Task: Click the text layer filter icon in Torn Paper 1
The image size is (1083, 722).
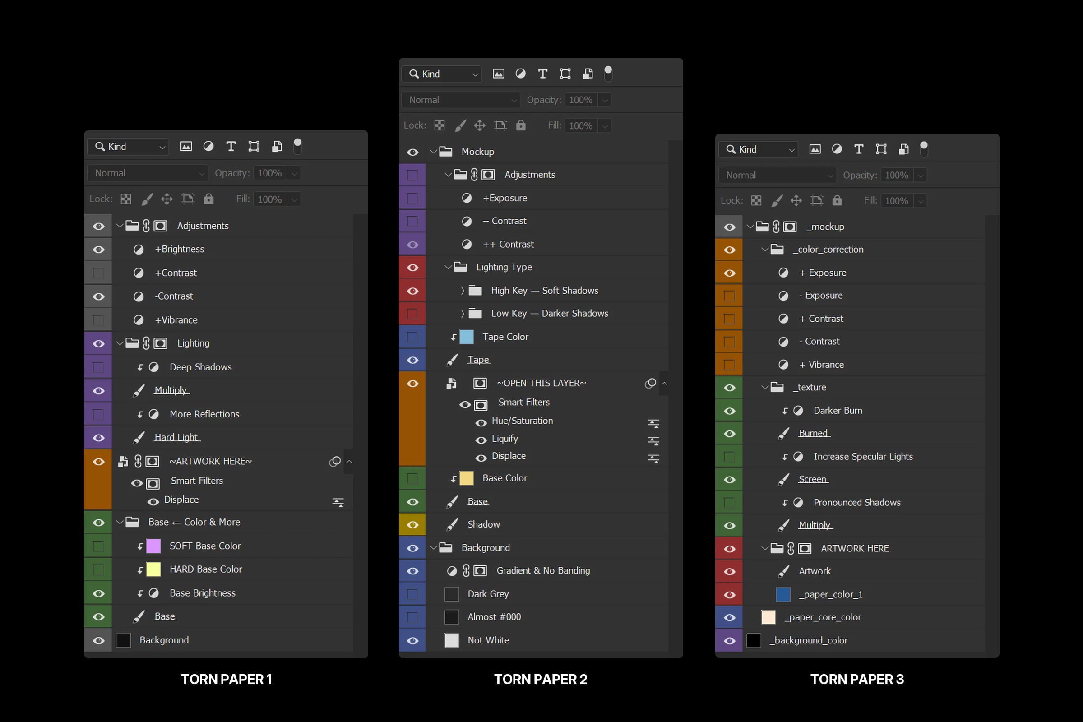Action: point(231,146)
